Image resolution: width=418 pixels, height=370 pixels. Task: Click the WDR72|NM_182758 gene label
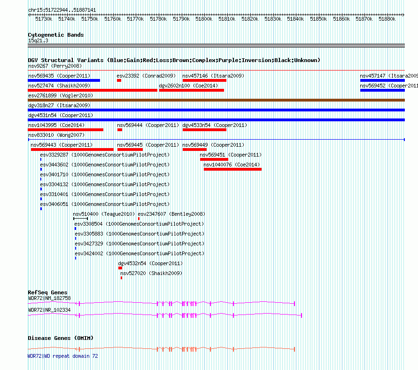point(49,298)
